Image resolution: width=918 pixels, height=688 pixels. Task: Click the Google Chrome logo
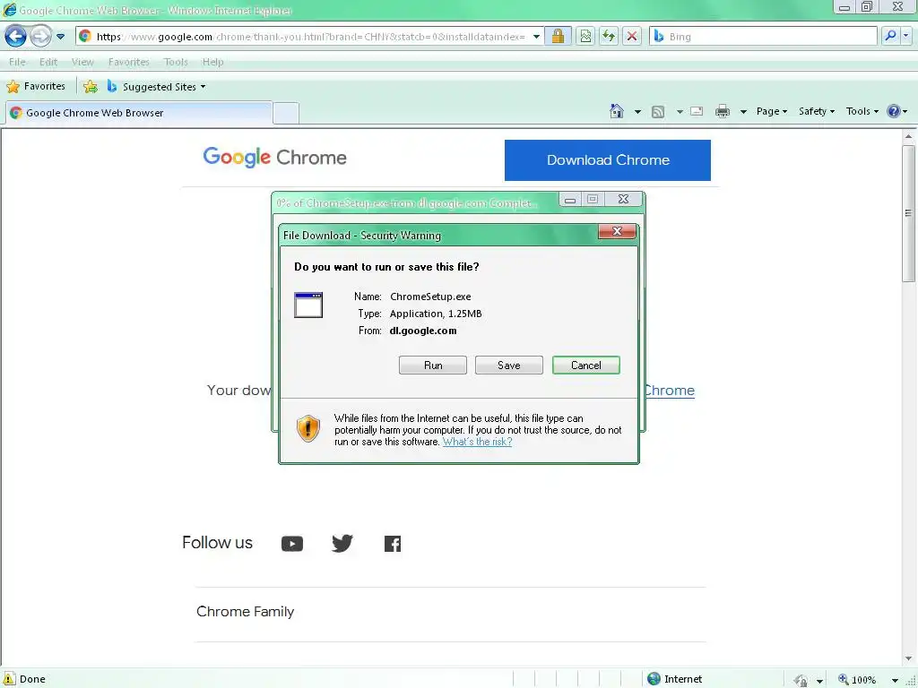(274, 158)
